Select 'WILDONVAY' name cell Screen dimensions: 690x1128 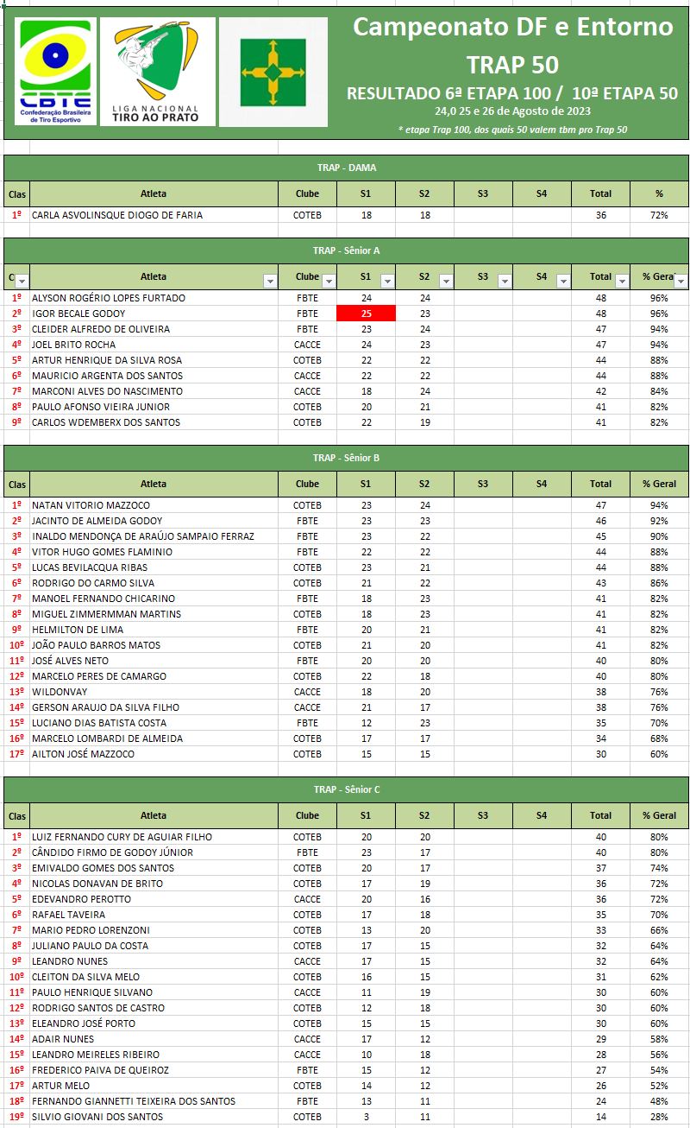[x=154, y=692]
